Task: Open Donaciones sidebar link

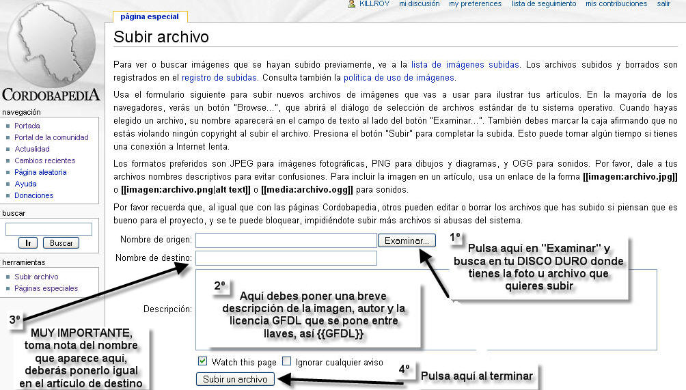Action: coord(33,195)
